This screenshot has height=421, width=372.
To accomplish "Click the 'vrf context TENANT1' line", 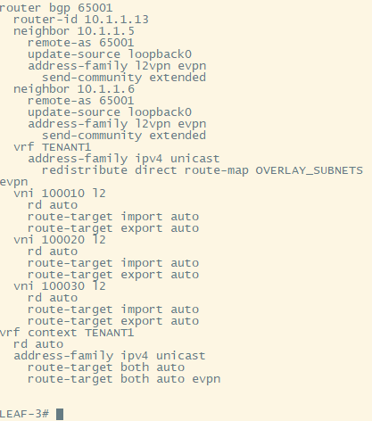I will [67, 333].
